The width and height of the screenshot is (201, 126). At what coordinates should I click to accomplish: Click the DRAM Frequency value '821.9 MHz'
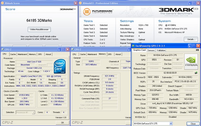click(x=109, y=76)
